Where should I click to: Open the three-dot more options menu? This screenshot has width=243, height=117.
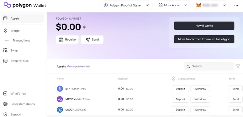(x=236, y=5)
